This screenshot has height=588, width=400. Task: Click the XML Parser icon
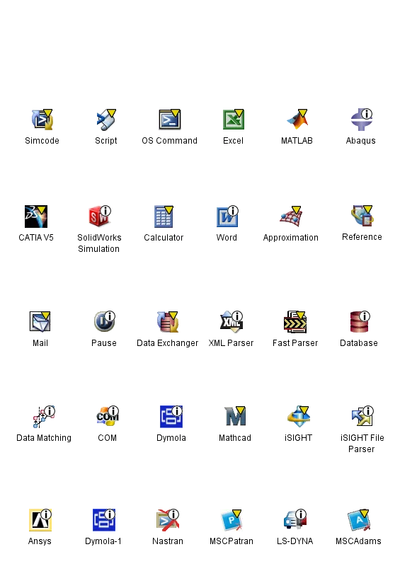[232, 322]
